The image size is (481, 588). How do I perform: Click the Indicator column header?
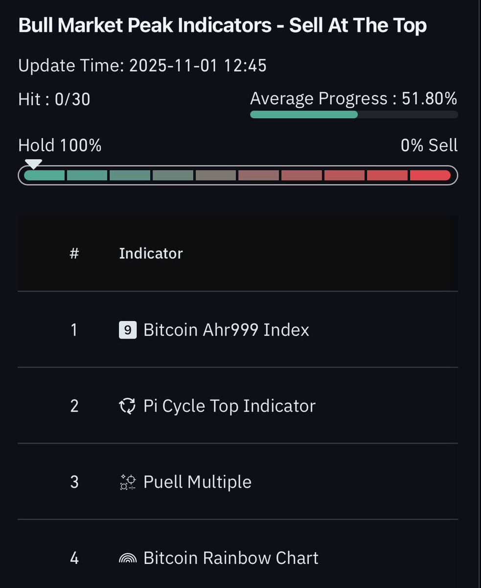pos(151,253)
